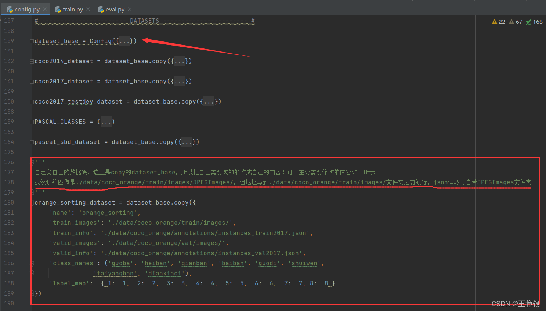Collapse the docstring comment at line 176
The width and height of the screenshot is (546, 311).
coord(32,162)
